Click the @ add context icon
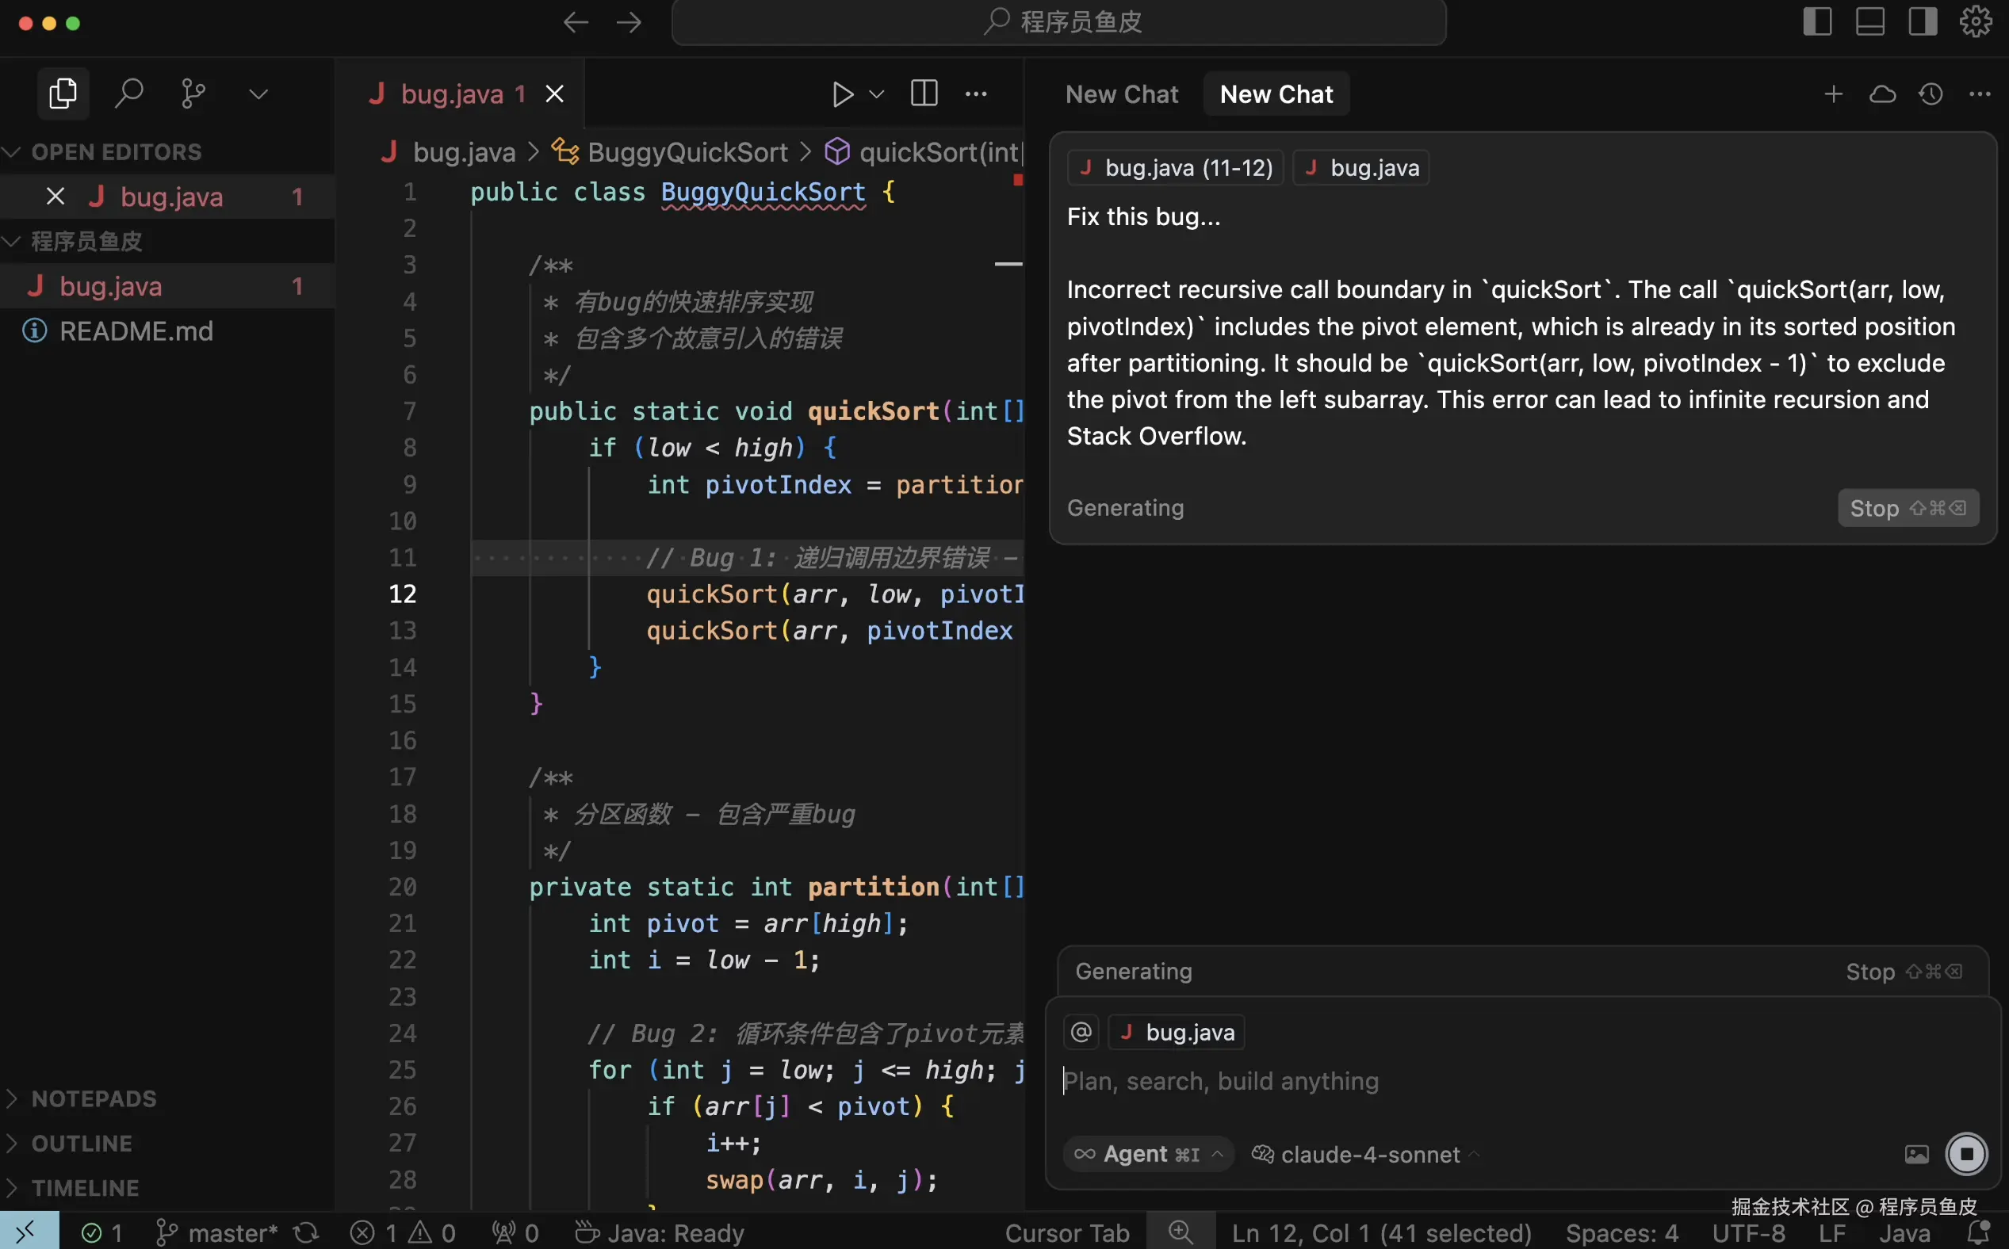This screenshot has height=1249, width=2009. tap(1081, 1032)
